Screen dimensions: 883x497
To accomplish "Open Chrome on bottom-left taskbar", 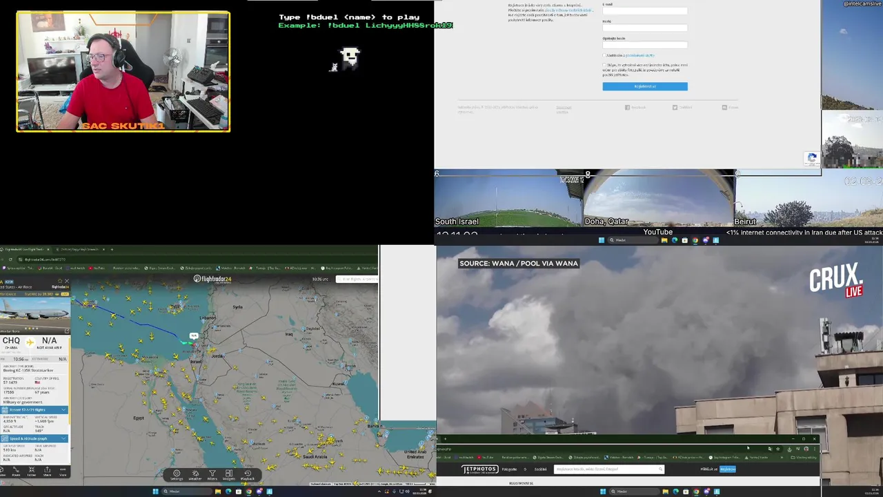I will tap(249, 491).
